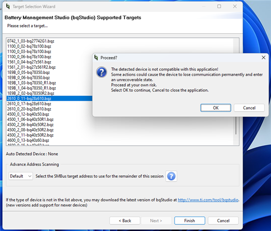
Task: Click the bq icon in Proceed dialog title
Action: point(96,57)
